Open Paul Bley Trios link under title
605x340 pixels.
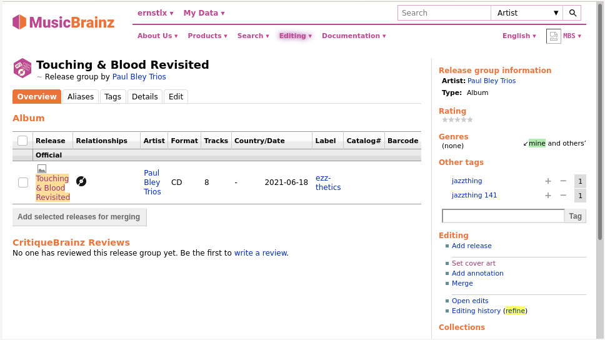139,77
